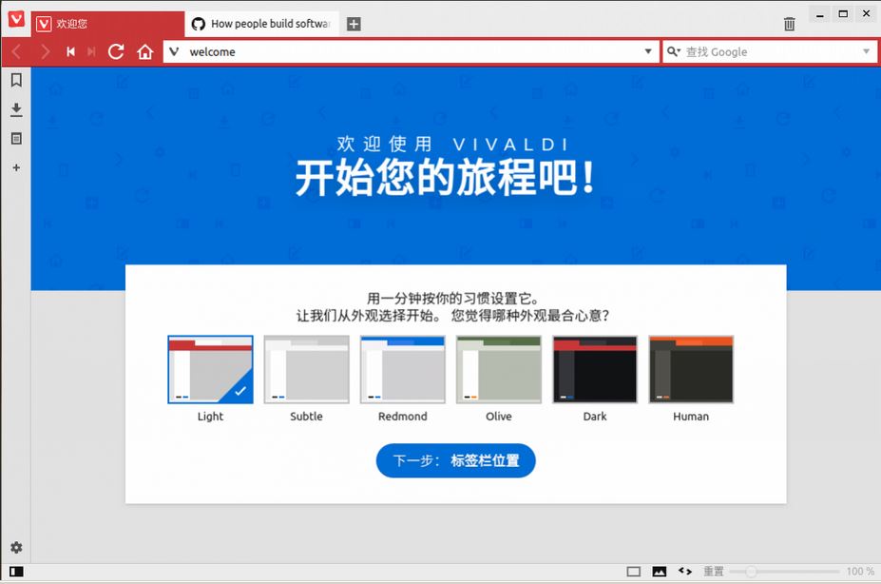
Task: Click the tab tiling icon in status bar
Action: pos(633,572)
